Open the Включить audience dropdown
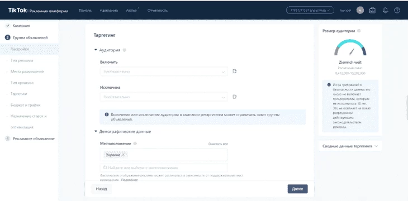The height and width of the screenshot is (201, 408). pyautogui.click(x=164, y=71)
